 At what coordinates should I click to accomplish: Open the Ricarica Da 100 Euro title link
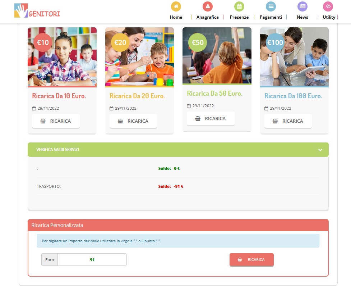[293, 96]
